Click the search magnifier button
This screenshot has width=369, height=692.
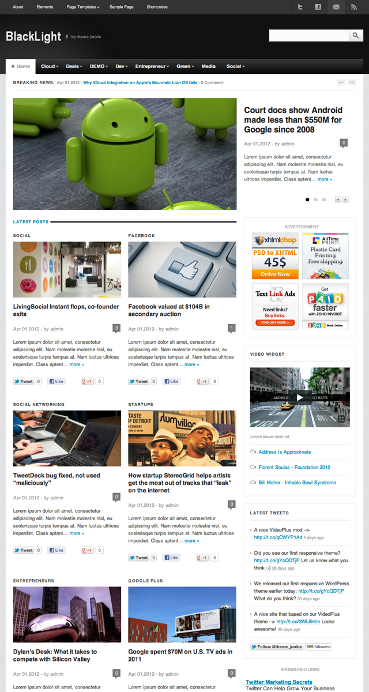pos(356,36)
